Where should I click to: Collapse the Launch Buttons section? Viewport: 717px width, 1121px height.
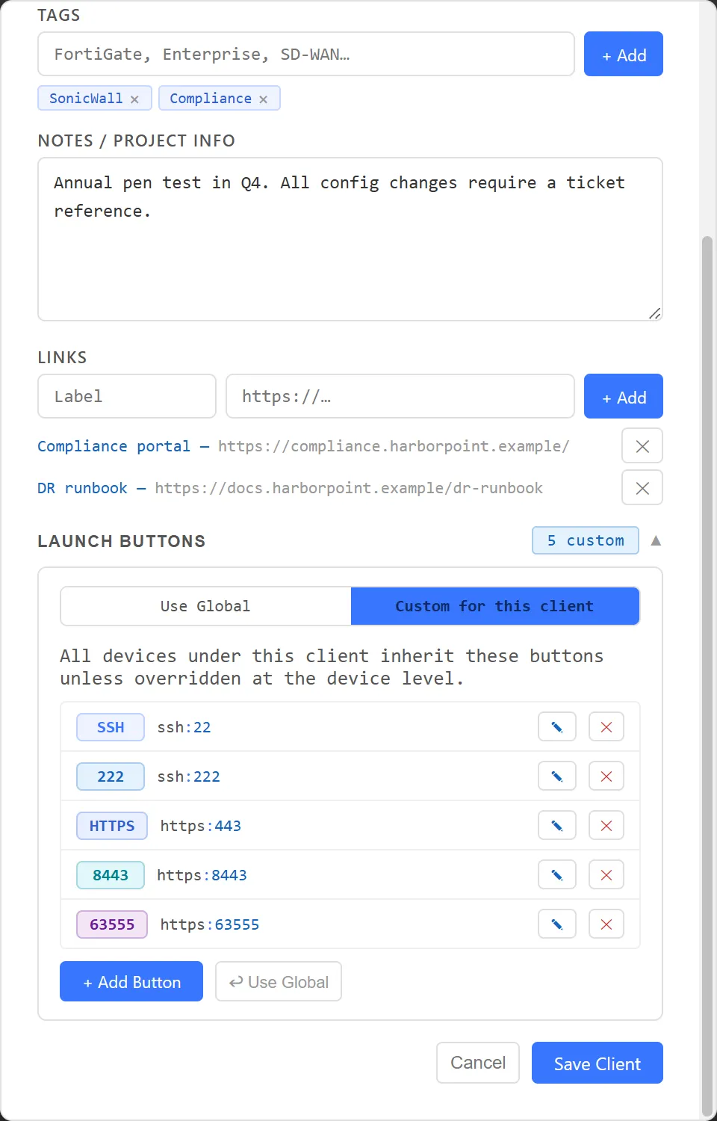point(656,540)
